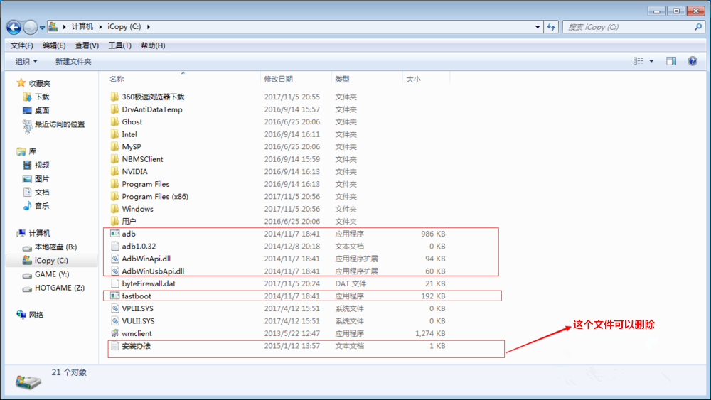Viewport: 711px width, 400px height.
Task: Open the 图片 library
Action: (x=42, y=178)
